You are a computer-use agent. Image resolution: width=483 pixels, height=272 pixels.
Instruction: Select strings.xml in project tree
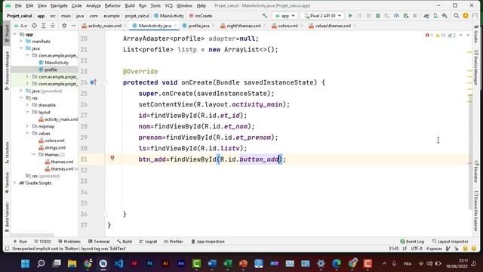pos(55,148)
